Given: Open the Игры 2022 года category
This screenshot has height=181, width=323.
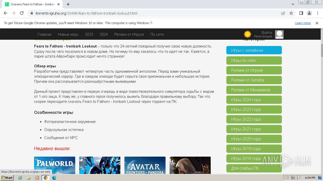Looking at the screenshot, I should [x=254, y=119].
